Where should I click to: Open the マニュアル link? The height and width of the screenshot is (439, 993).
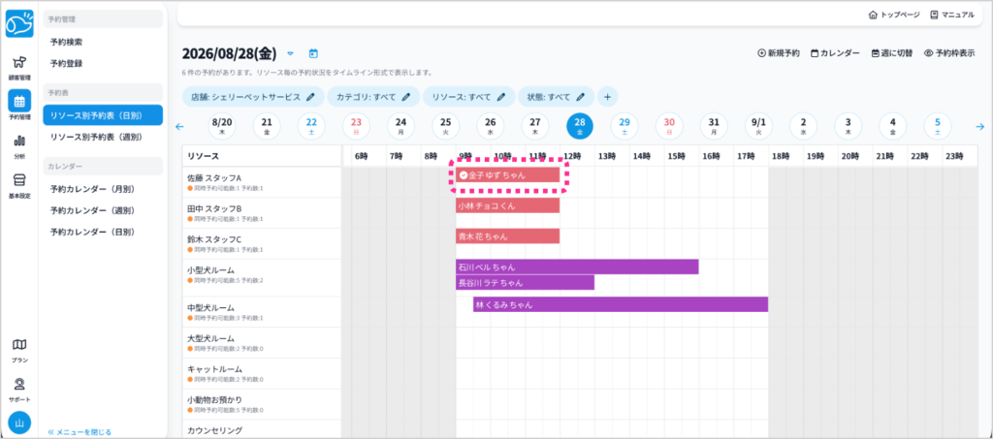(952, 15)
